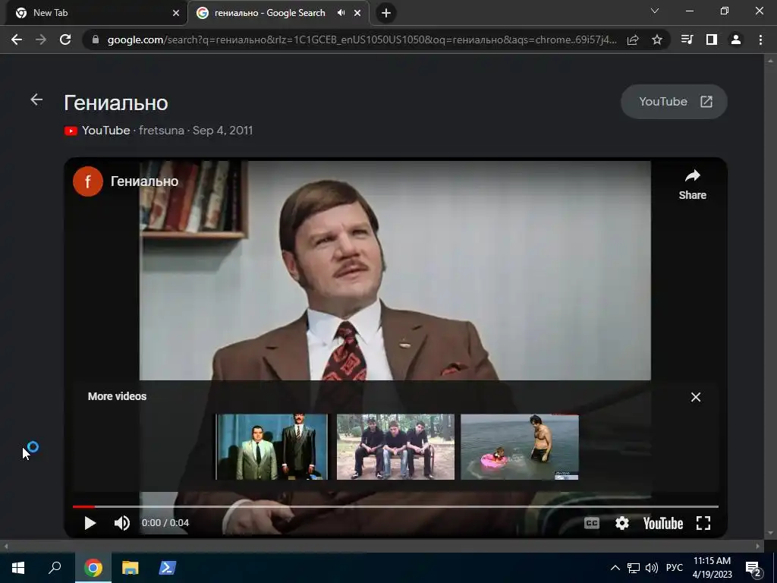The width and height of the screenshot is (777, 583).
Task: Return to results with back arrow
Action: pos(36,99)
